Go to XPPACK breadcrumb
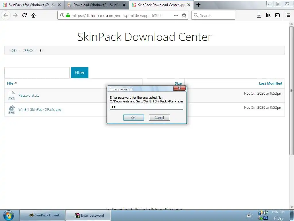The width and height of the screenshot is (294, 221). pyautogui.click(x=28, y=50)
